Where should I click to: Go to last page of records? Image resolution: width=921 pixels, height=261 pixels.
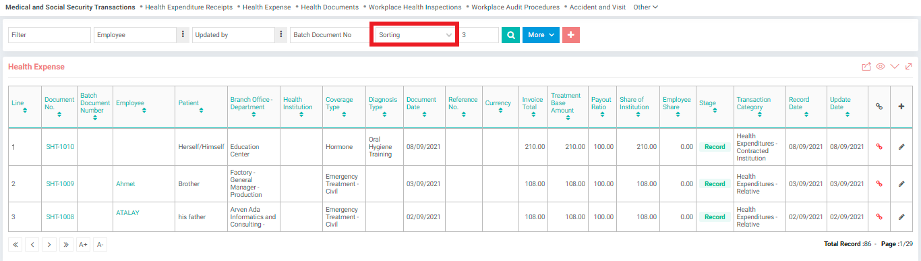click(66, 245)
